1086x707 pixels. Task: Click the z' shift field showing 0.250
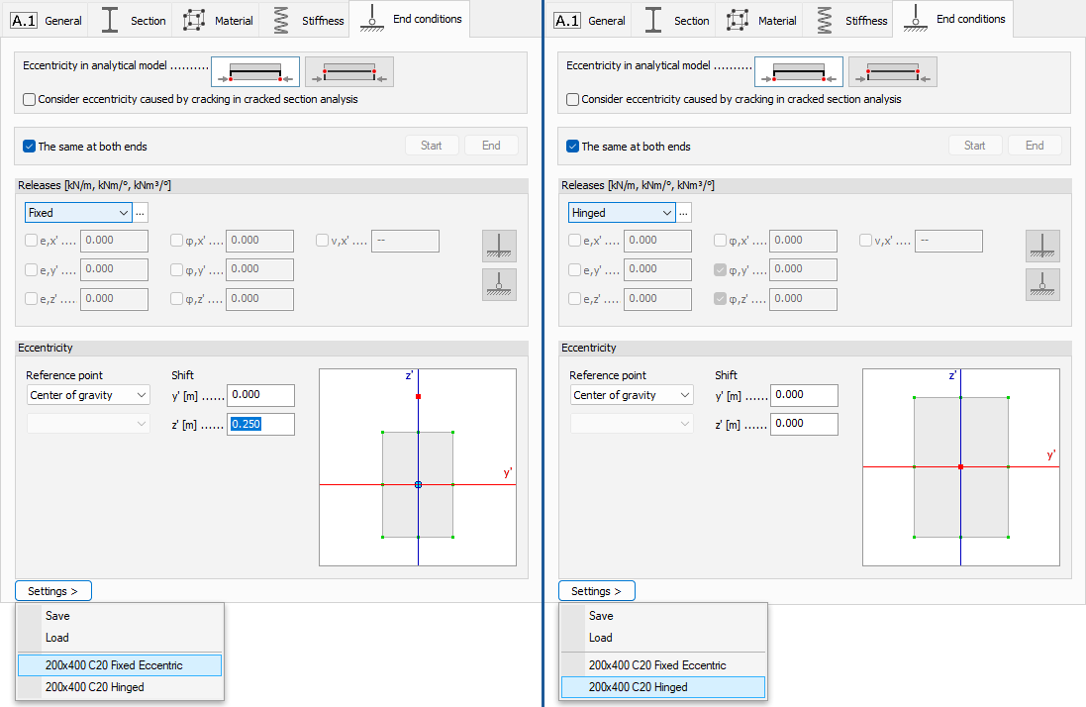click(x=260, y=425)
